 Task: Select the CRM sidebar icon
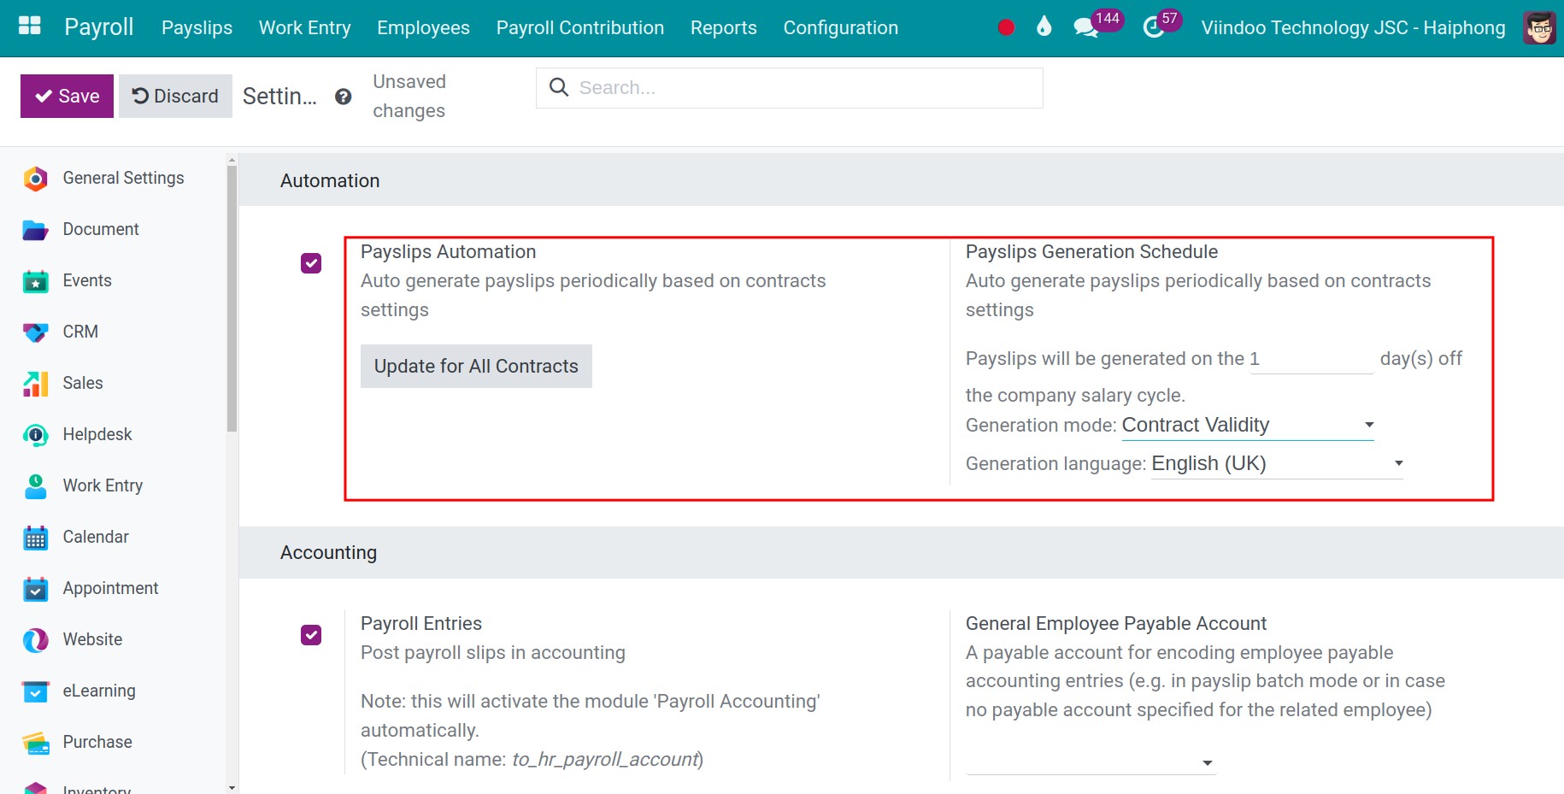coord(35,332)
